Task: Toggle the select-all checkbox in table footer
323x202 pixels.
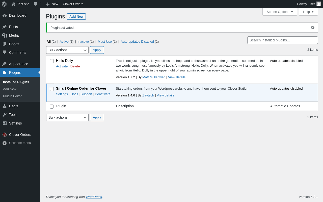Action: coord(52,107)
